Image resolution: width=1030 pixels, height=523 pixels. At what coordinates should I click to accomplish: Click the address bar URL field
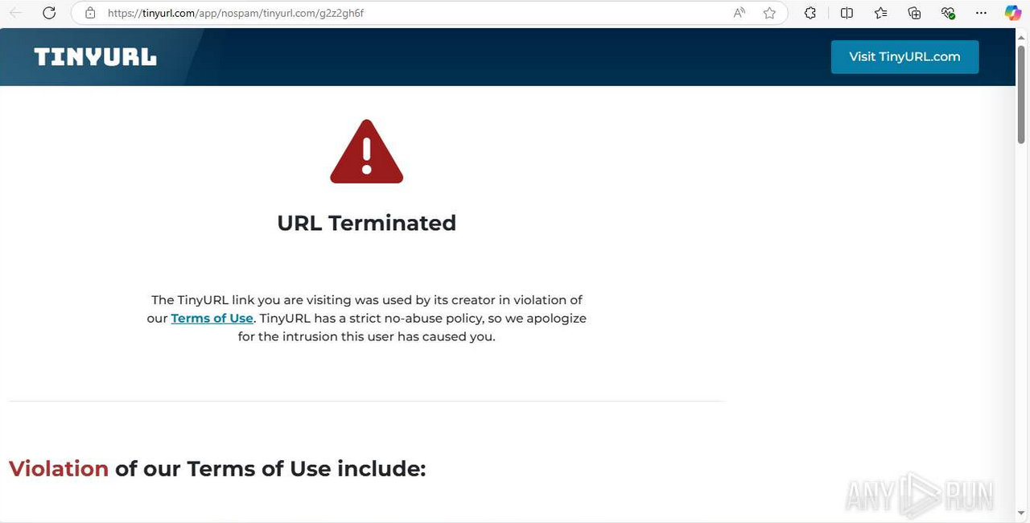tap(402, 13)
